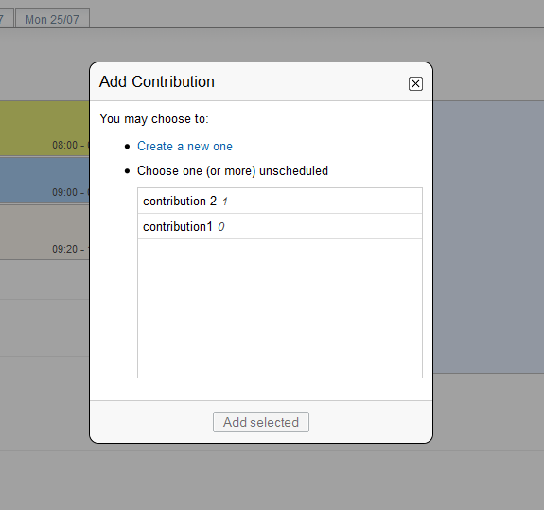Click the 08:00 time label on the olive block

tap(70, 145)
